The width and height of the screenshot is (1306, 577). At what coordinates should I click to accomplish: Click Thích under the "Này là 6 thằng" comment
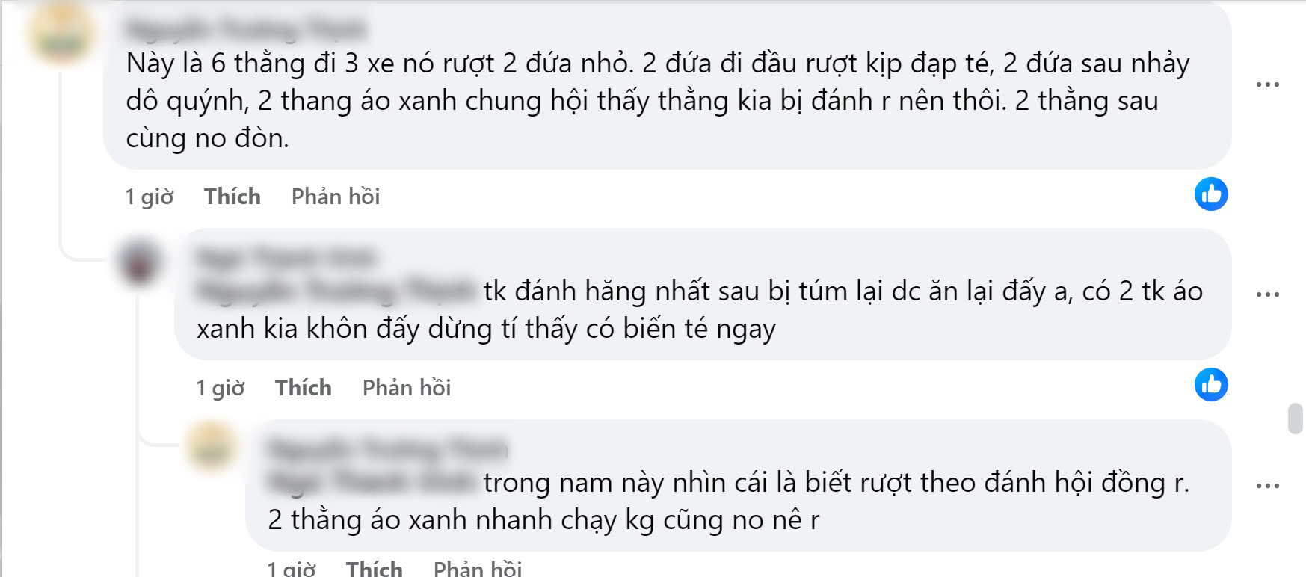(232, 197)
